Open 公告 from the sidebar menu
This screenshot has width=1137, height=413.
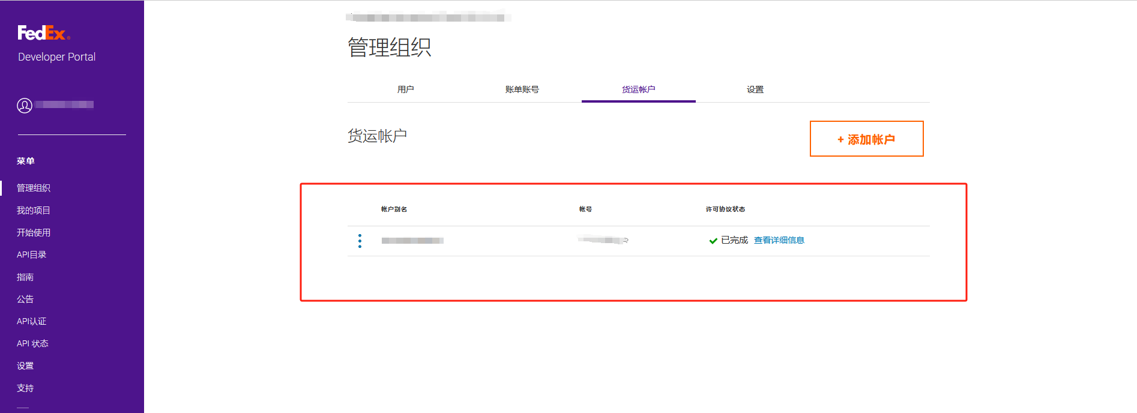pos(25,299)
